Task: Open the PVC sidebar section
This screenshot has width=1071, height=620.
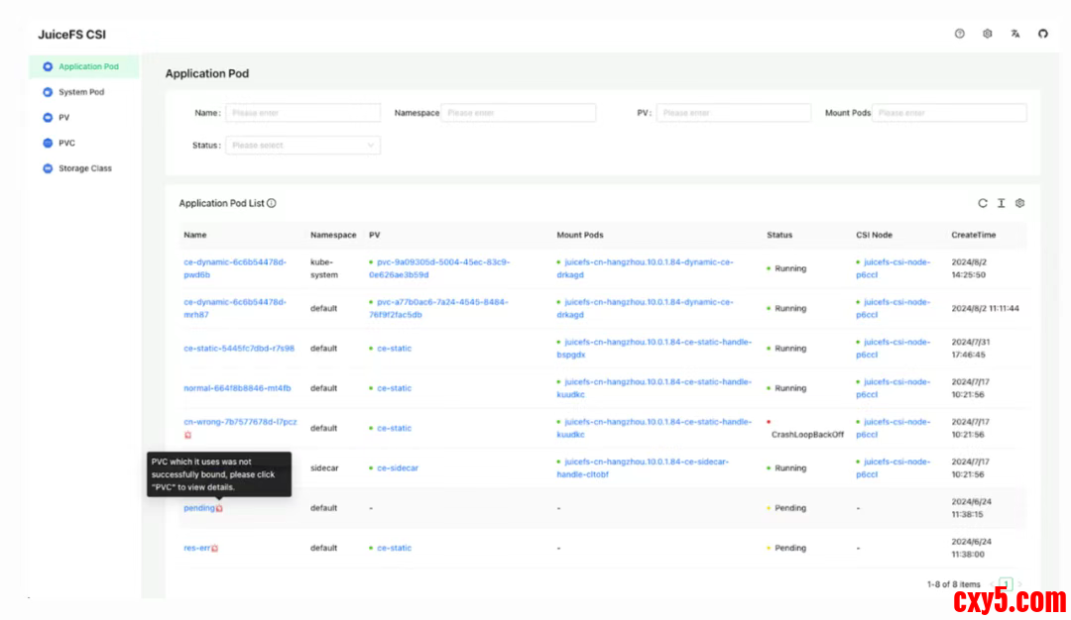Action: (66, 143)
